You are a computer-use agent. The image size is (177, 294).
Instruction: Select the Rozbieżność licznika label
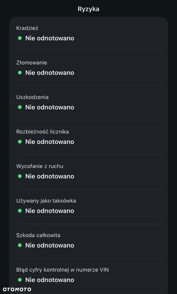point(42,132)
